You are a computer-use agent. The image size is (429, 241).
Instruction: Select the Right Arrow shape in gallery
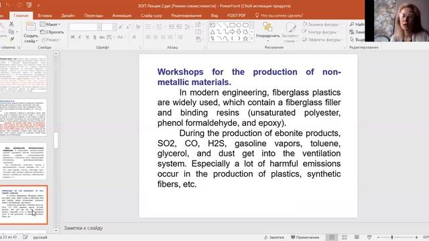click(x=233, y=32)
